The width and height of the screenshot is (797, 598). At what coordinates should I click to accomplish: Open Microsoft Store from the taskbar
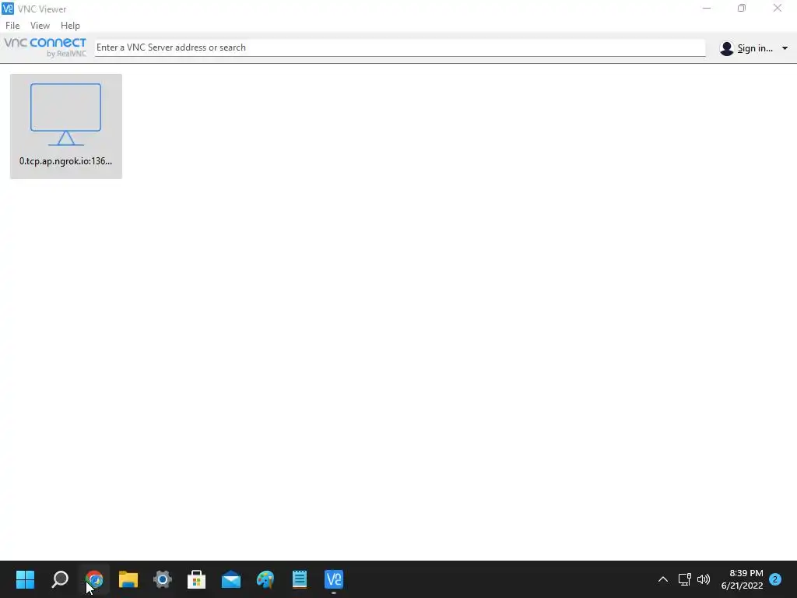click(197, 579)
